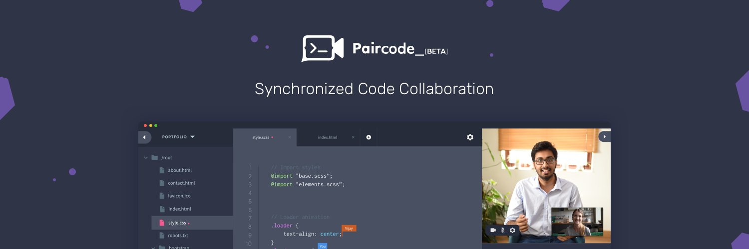The height and width of the screenshot is (249, 749).
Task: Click line number 1 in the gutter
Action: (x=250, y=168)
